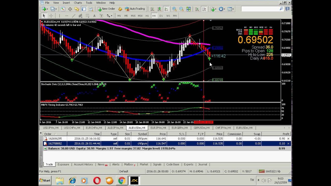Set timeframe to M1
331x186 pixels.
point(119,16)
